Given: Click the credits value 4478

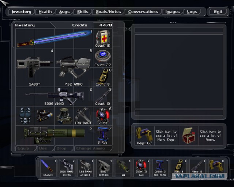Looking at the screenshot, I should tap(106, 25).
